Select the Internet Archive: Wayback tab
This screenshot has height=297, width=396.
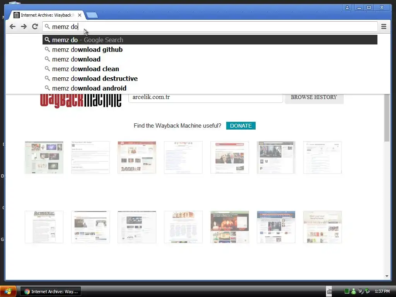(47, 15)
